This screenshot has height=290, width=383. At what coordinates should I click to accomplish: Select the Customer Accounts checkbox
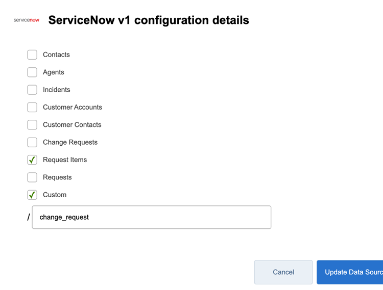32,107
